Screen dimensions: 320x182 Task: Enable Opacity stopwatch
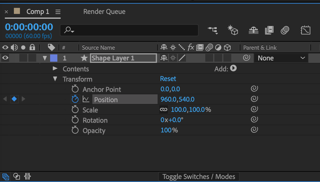pos(75,130)
